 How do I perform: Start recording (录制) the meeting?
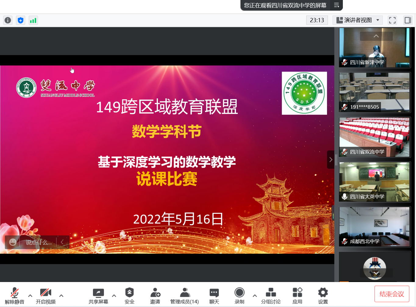point(239,296)
